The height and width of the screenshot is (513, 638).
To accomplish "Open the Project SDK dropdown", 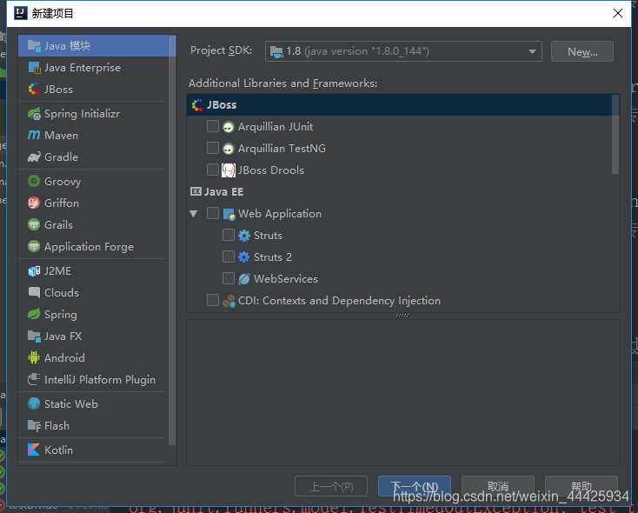I will (x=403, y=51).
